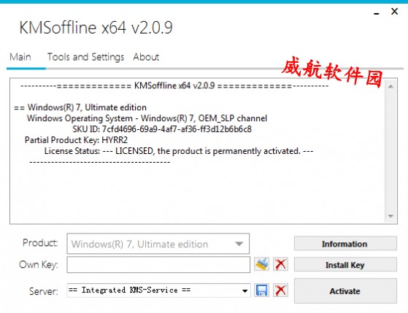Expand the Server combo box arrow
Viewport: 408px width, 313px height.
tap(245, 290)
